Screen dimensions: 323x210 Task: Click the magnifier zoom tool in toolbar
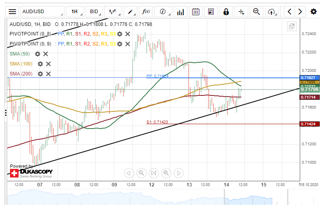pyautogui.click(x=257, y=12)
